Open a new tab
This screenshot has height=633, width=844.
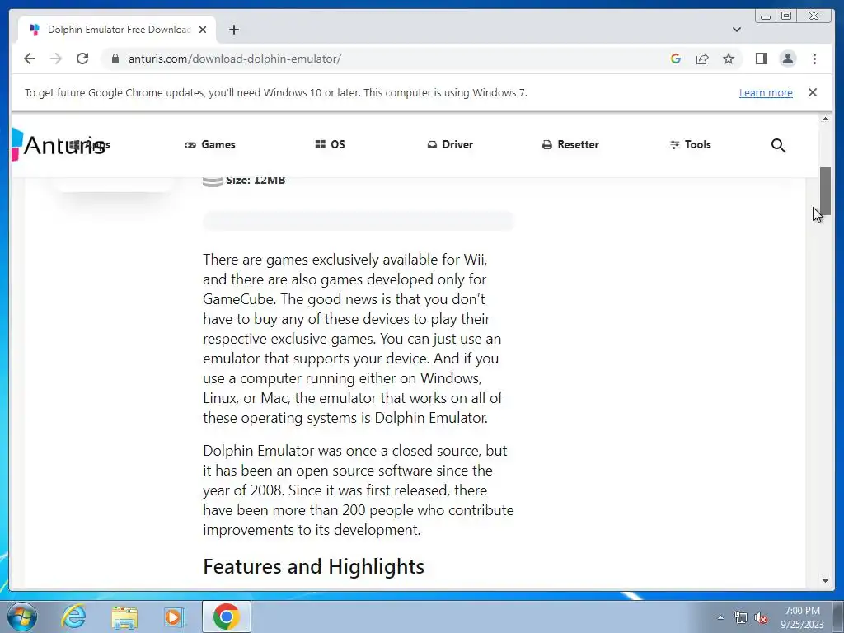233,30
